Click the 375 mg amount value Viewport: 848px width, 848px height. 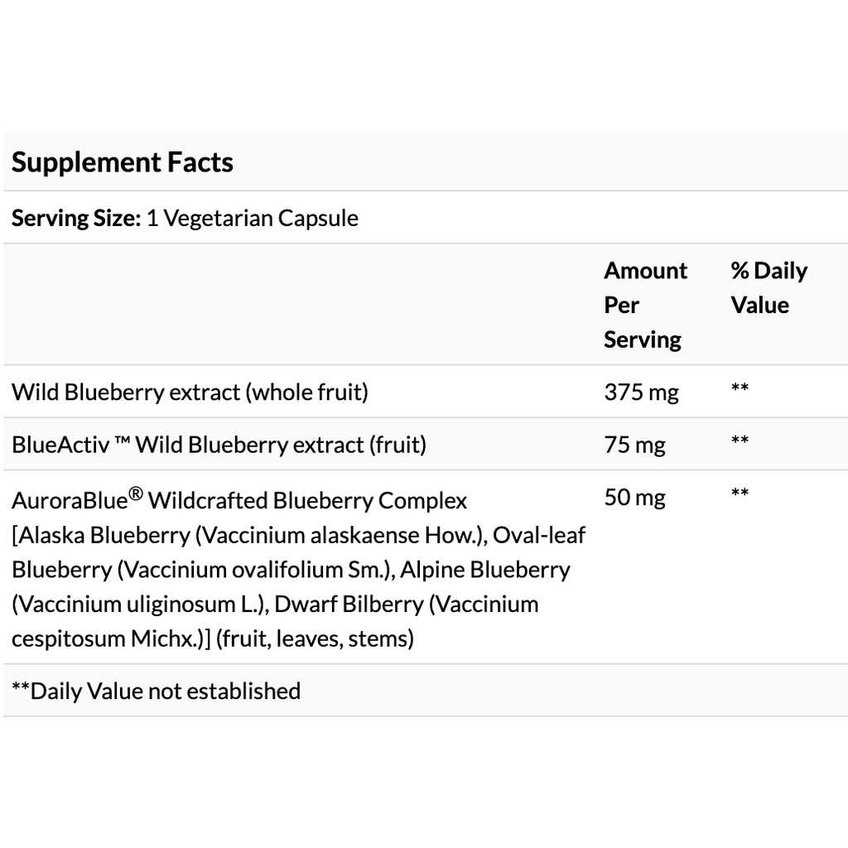pyautogui.click(x=642, y=392)
